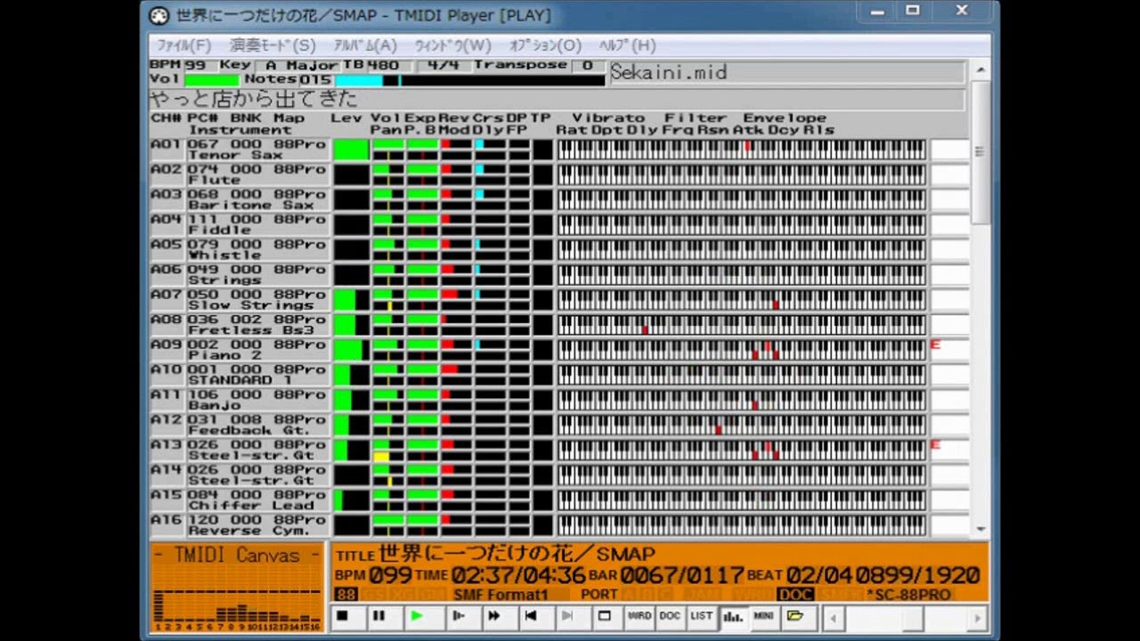Screen dimensions: 1140x641
Task: Open the ファイル(F) menu
Action: [183, 45]
